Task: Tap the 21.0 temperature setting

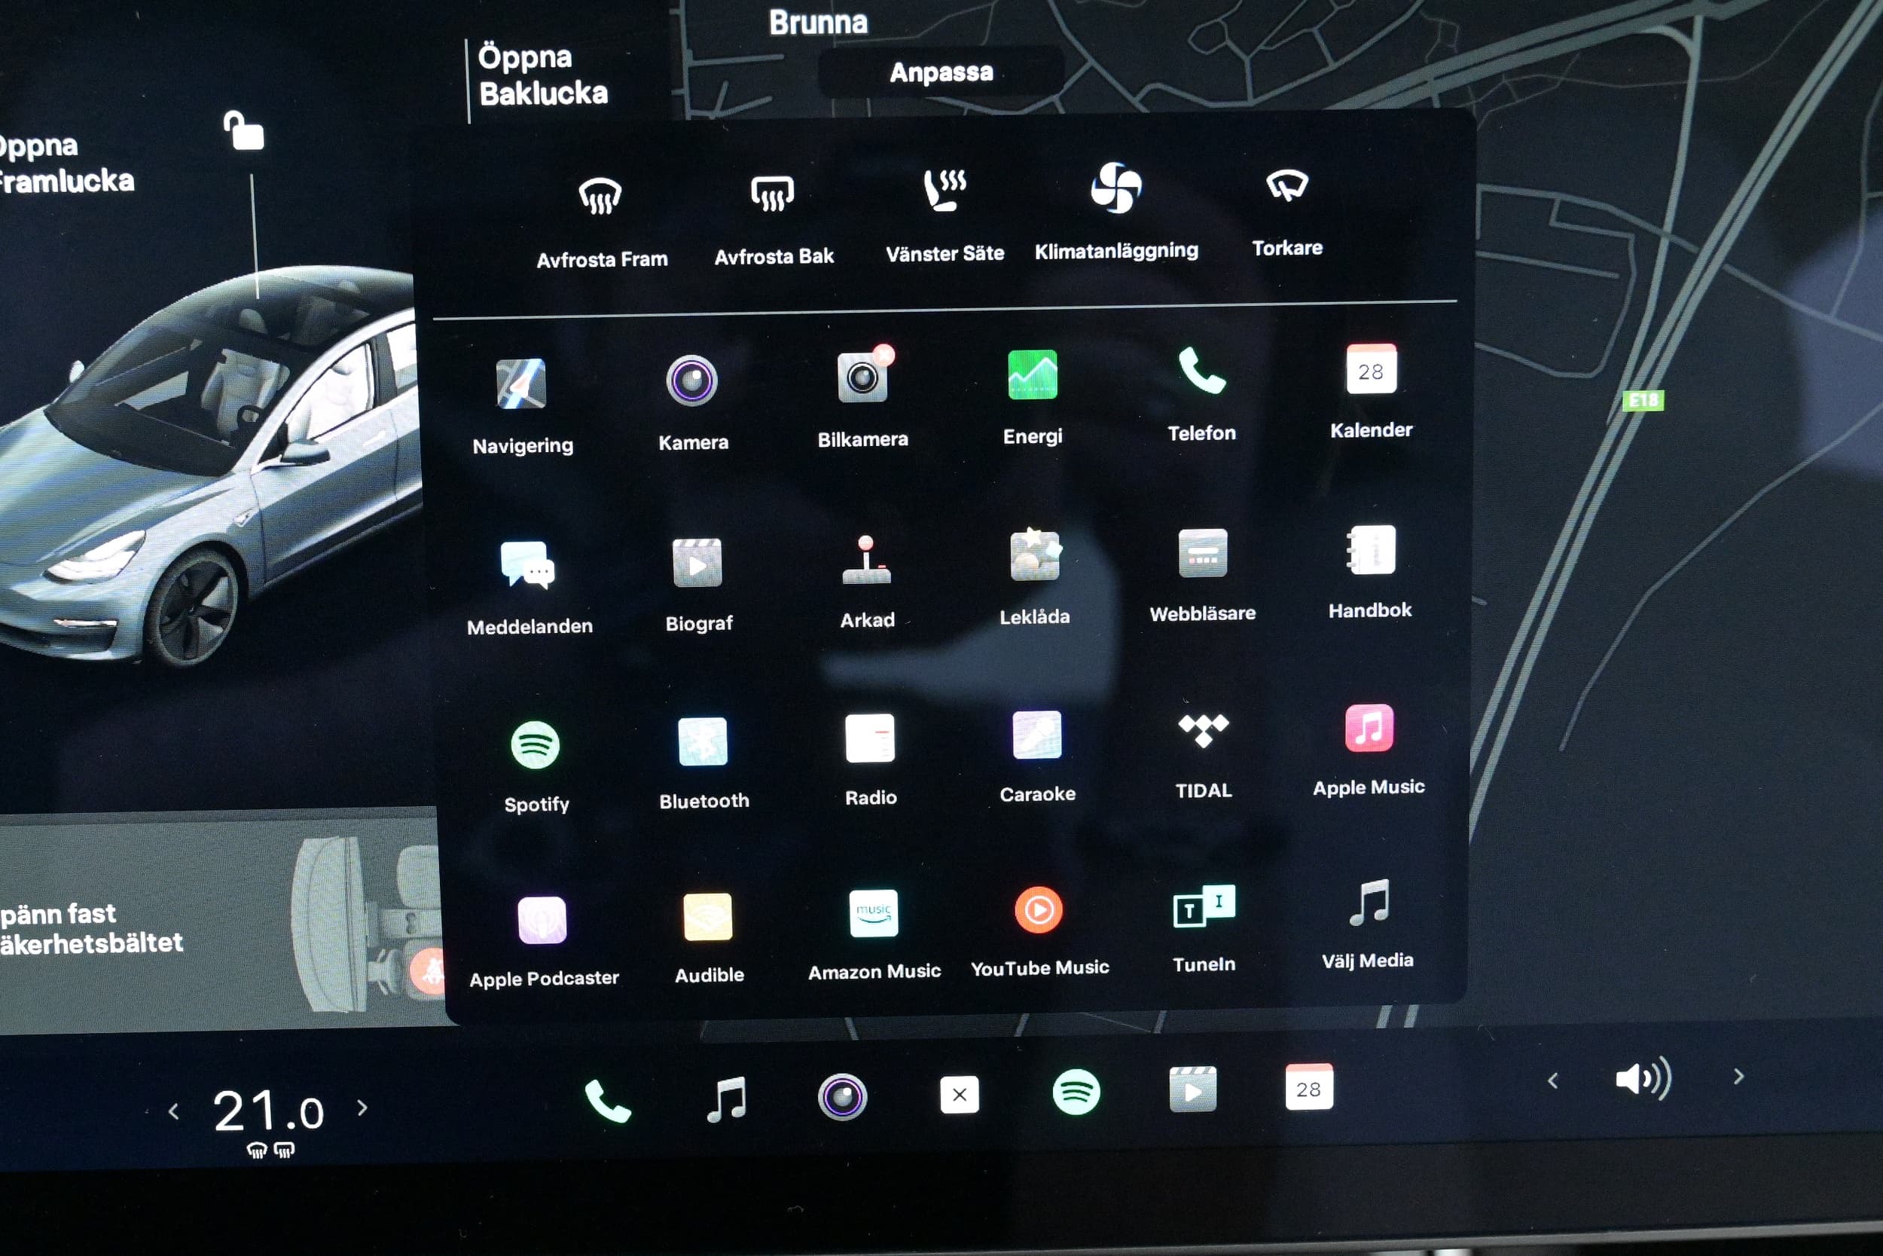Action: tap(268, 1112)
